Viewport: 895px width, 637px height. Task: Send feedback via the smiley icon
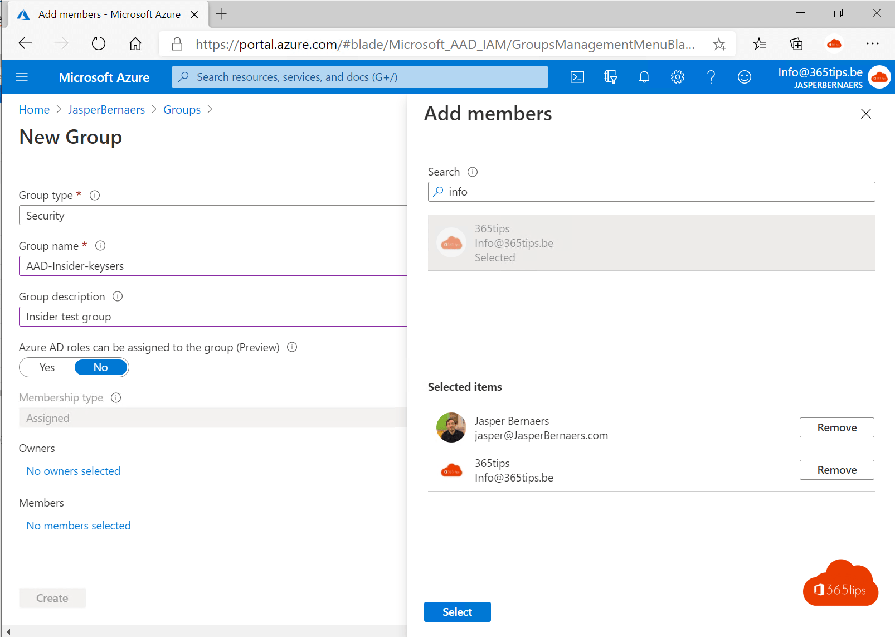coord(745,77)
